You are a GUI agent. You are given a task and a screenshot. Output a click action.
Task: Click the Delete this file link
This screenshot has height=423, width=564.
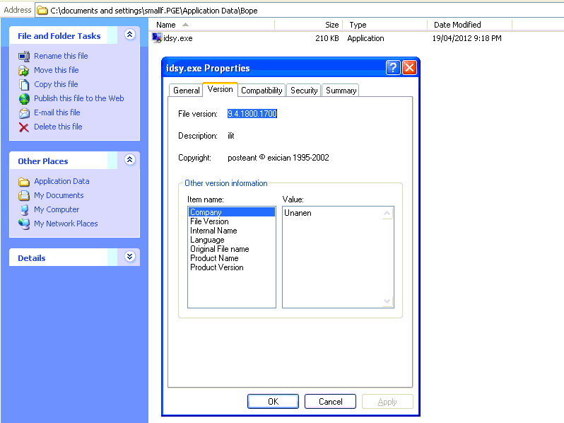coord(58,127)
